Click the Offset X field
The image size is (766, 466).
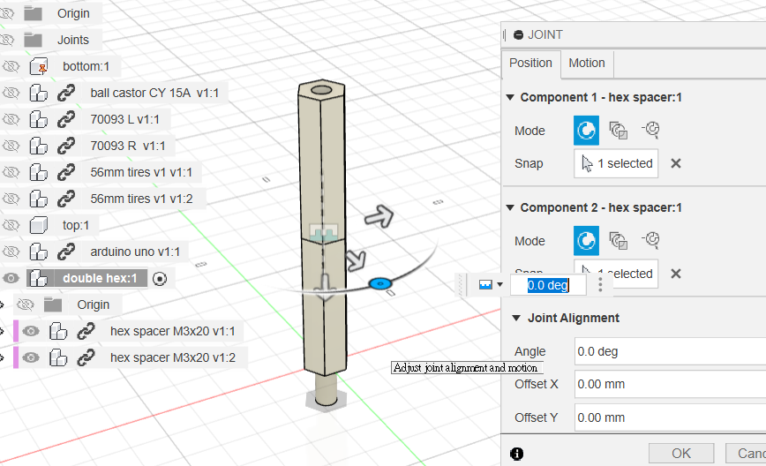(671, 384)
